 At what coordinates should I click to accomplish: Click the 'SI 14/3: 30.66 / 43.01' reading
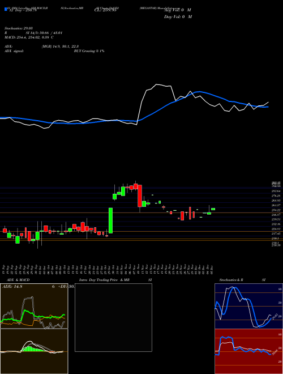44,33
